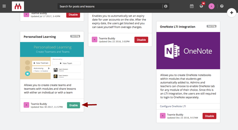
Task: Click the Personalised Learning description text
Action: point(50,89)
